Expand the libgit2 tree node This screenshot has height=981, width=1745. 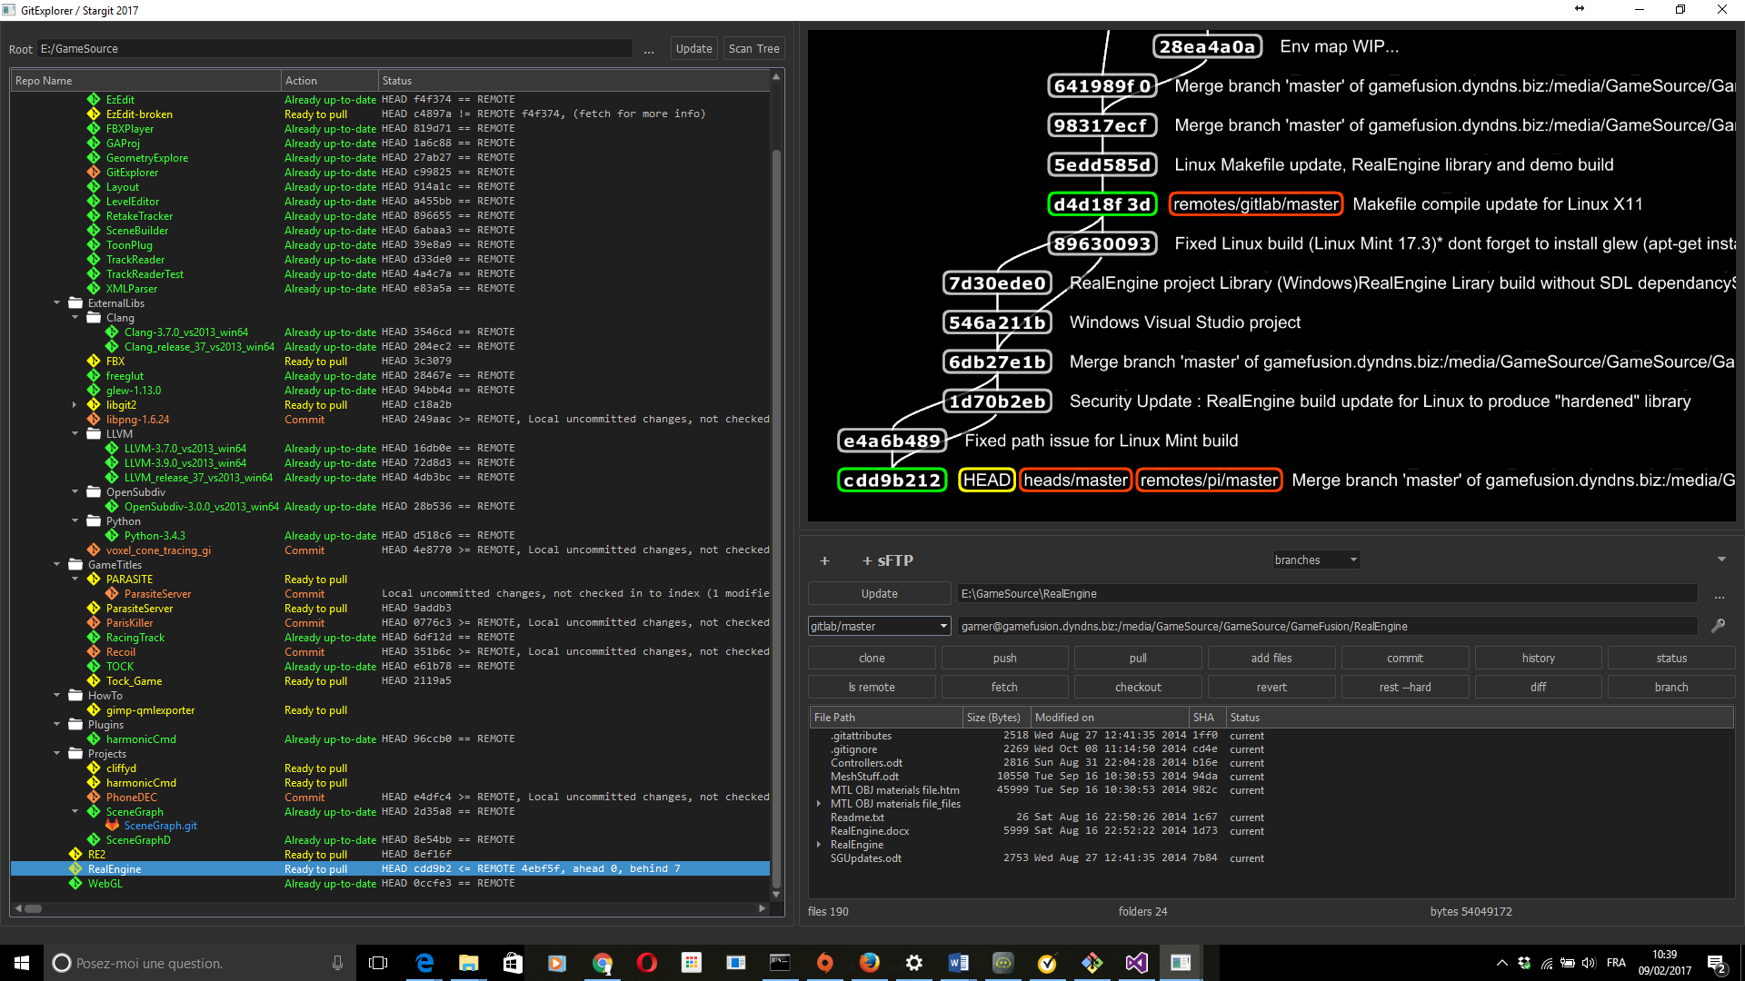(75, 405)
